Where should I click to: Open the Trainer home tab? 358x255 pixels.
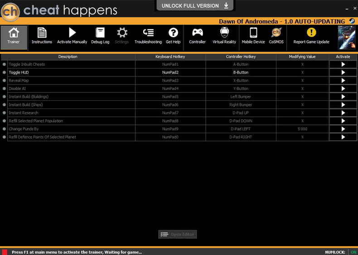click(14, 38)
